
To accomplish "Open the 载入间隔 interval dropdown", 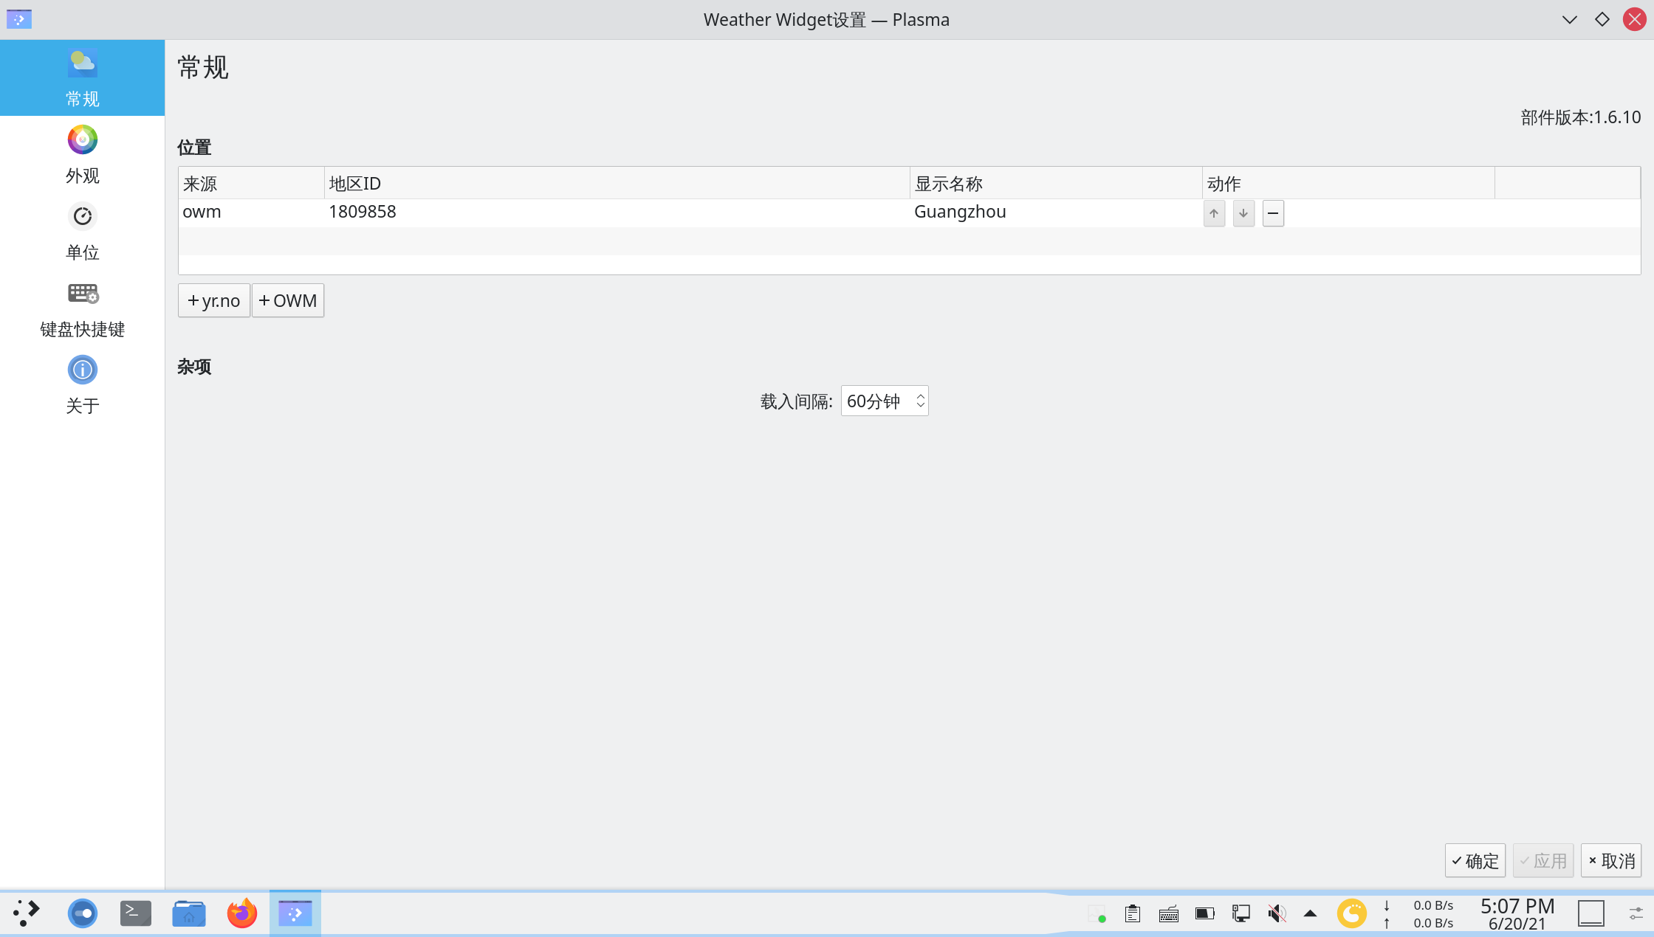I will 884,401.
